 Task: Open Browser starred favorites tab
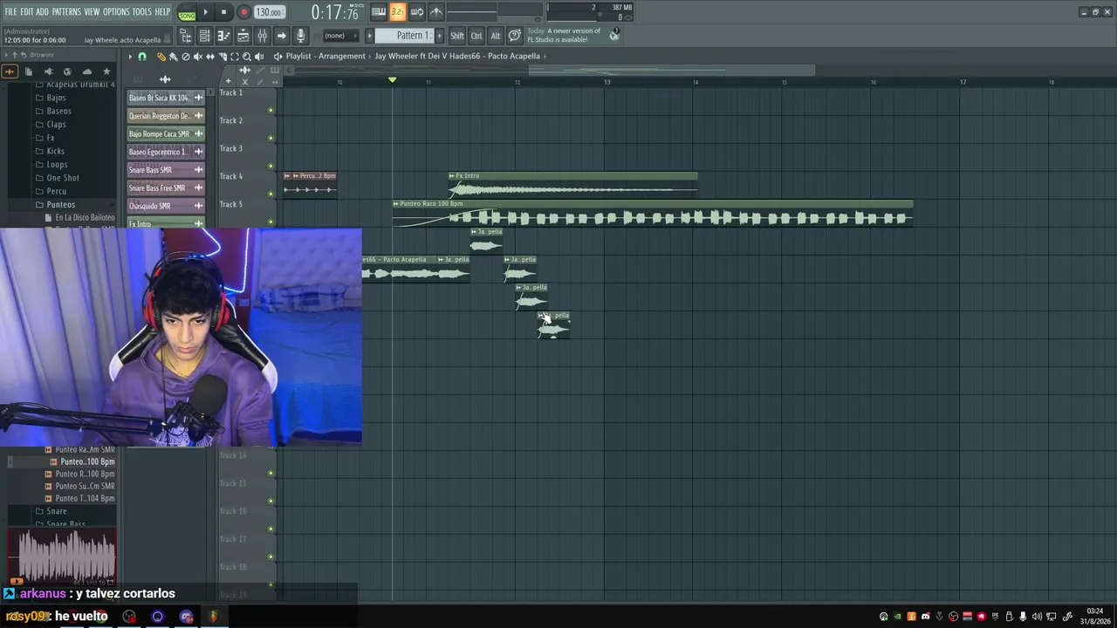coord(106,72)
